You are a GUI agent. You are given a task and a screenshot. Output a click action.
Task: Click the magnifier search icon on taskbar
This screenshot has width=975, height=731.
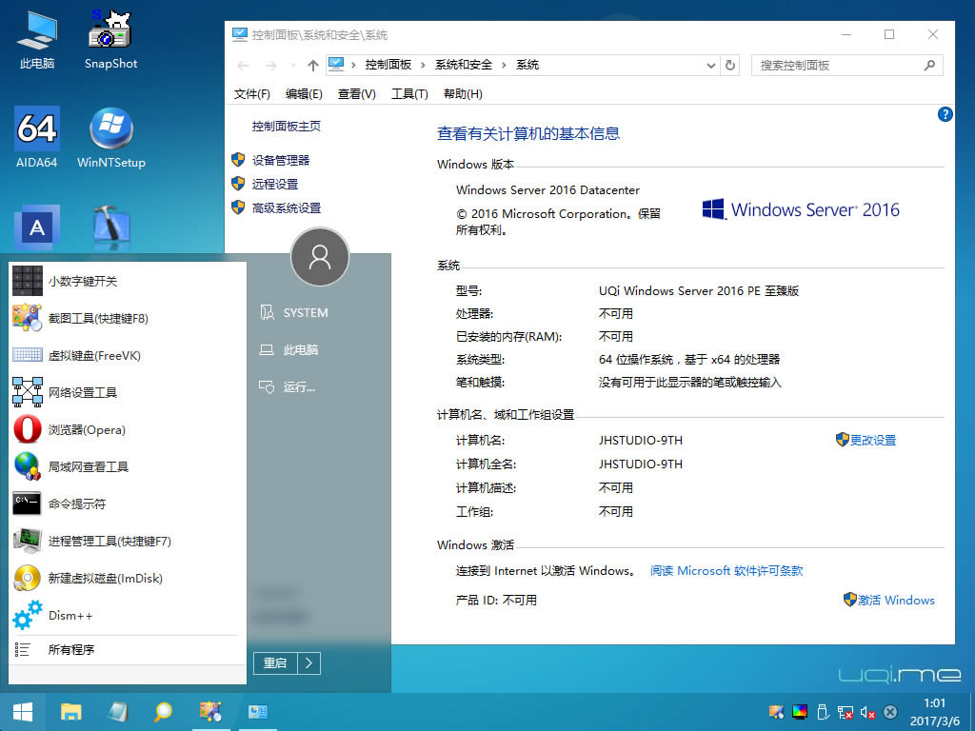[163, 712]
